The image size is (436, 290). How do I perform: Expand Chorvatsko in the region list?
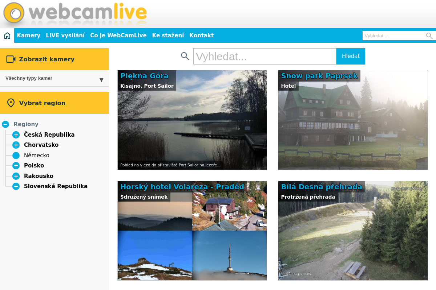coord(16,145)
